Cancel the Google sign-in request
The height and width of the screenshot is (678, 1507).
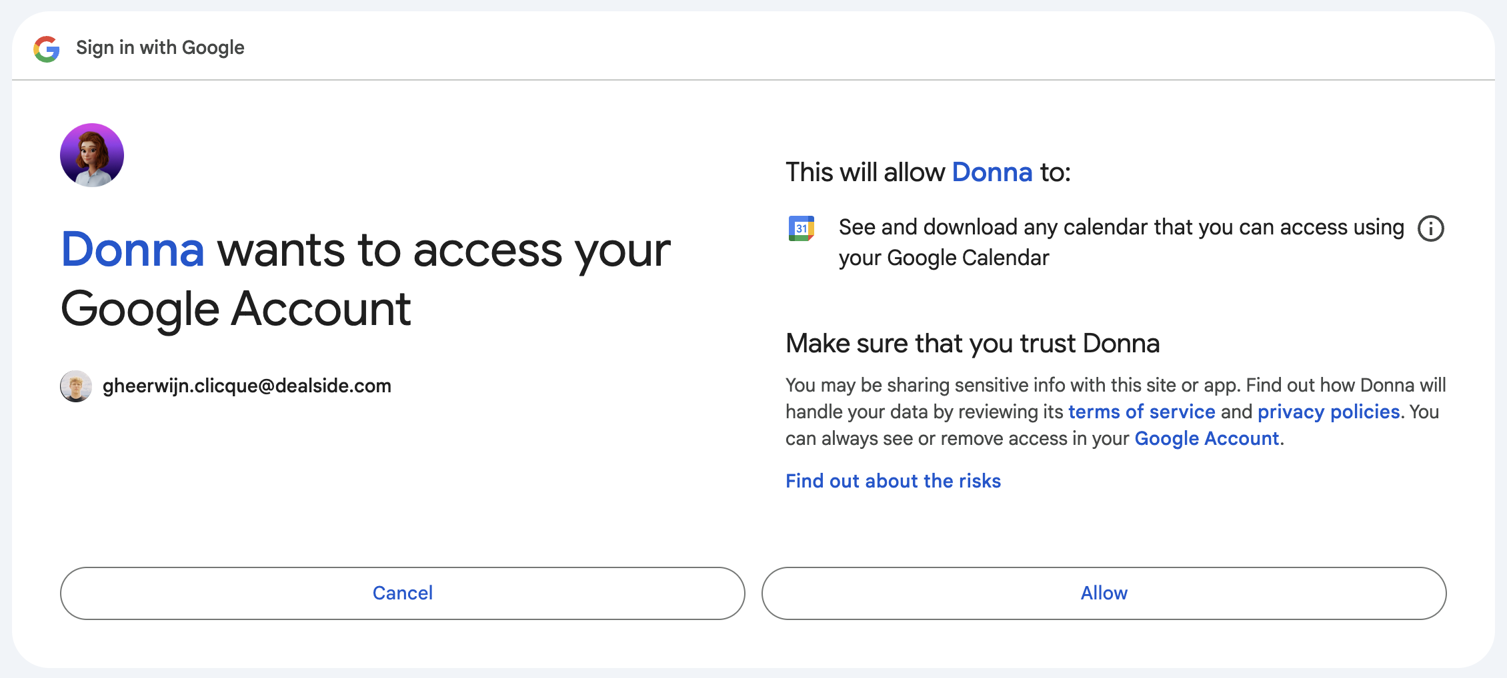click(402, 593)
